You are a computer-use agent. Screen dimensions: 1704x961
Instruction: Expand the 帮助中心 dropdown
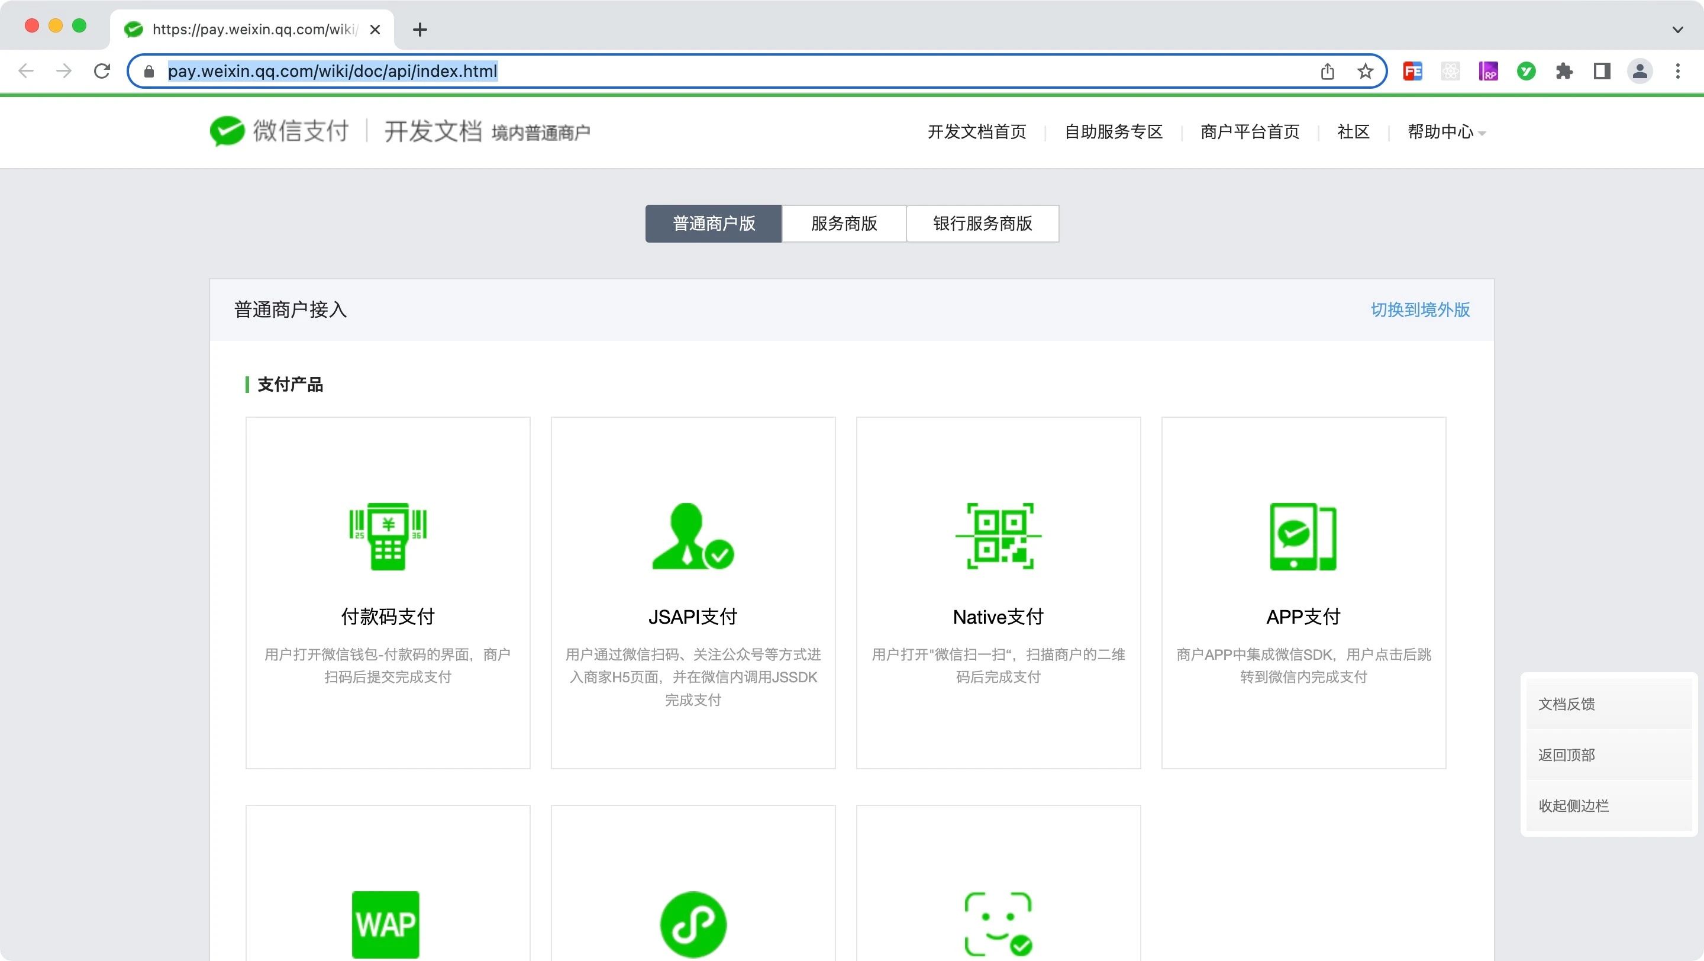click(1447, 131)
